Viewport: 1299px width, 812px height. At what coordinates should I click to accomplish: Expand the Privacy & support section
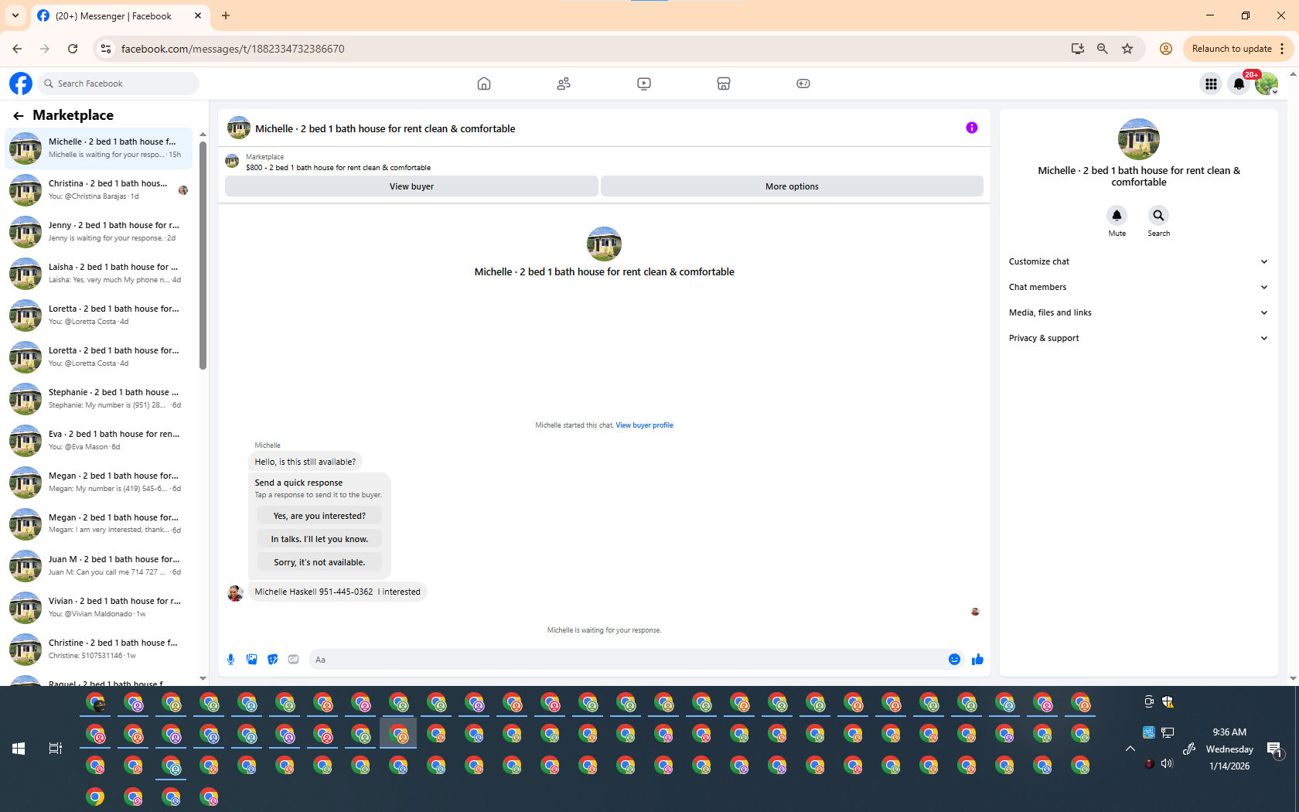(1138, 338)
